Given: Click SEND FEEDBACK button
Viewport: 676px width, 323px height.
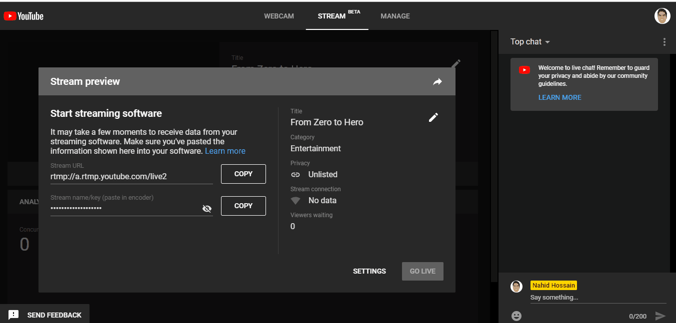Looking at the screenshot, I should coord(45,315).
